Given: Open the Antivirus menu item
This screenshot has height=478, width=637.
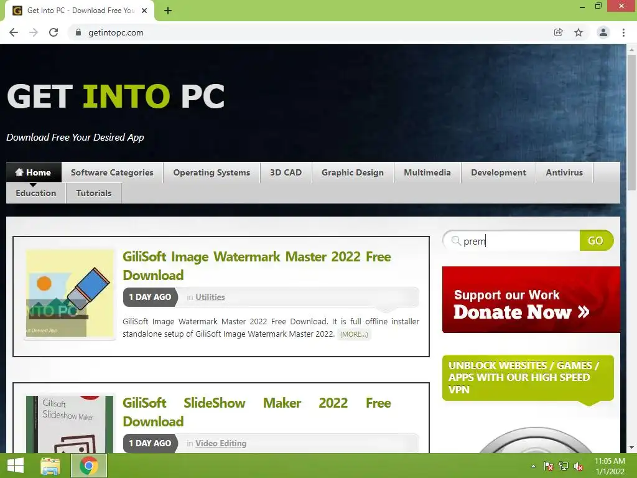Looking at the screenshot, I should (x=564, y=172).
